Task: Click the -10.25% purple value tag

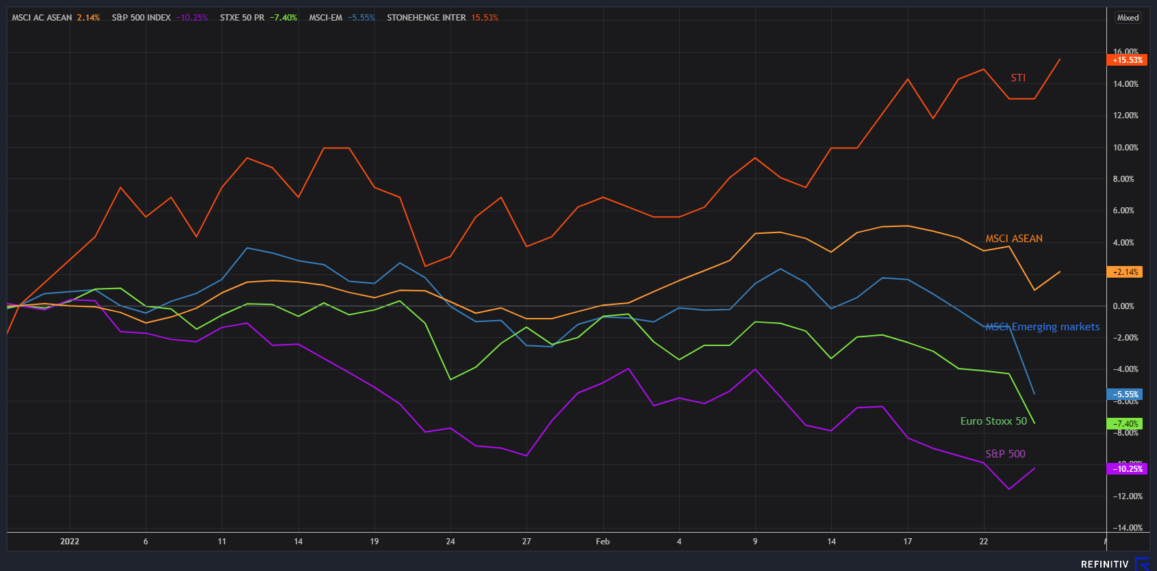Action: click(1126, 469)
